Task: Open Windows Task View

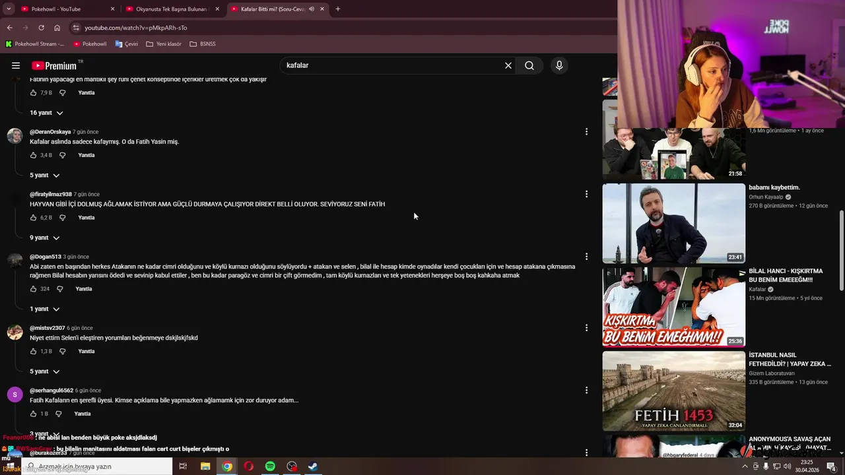Action: click(x=183, y=466)
